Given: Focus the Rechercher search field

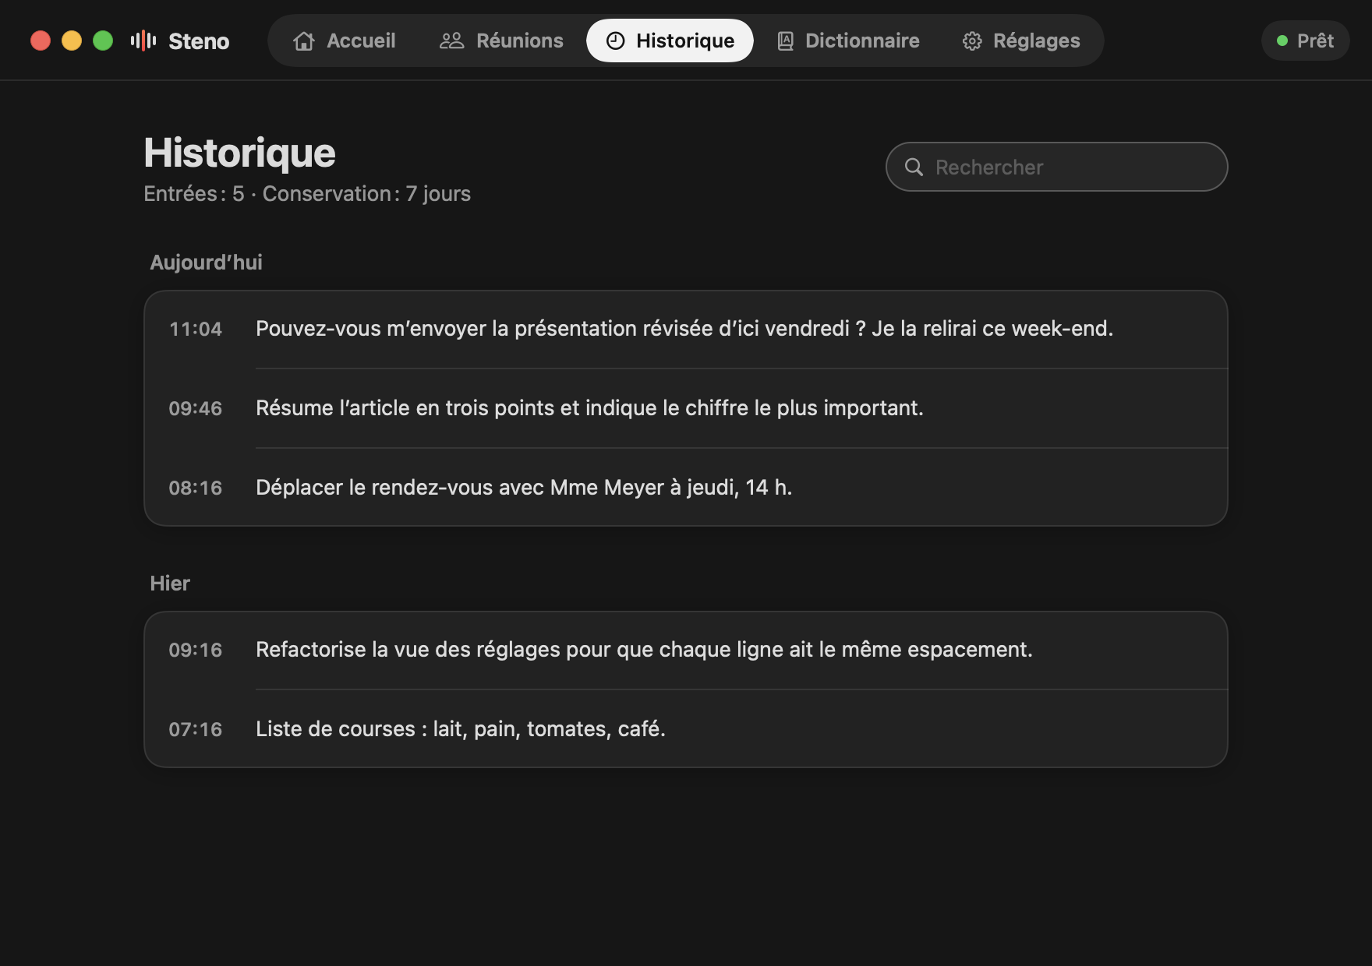Looking at the screenshot, I should 1056,167.
